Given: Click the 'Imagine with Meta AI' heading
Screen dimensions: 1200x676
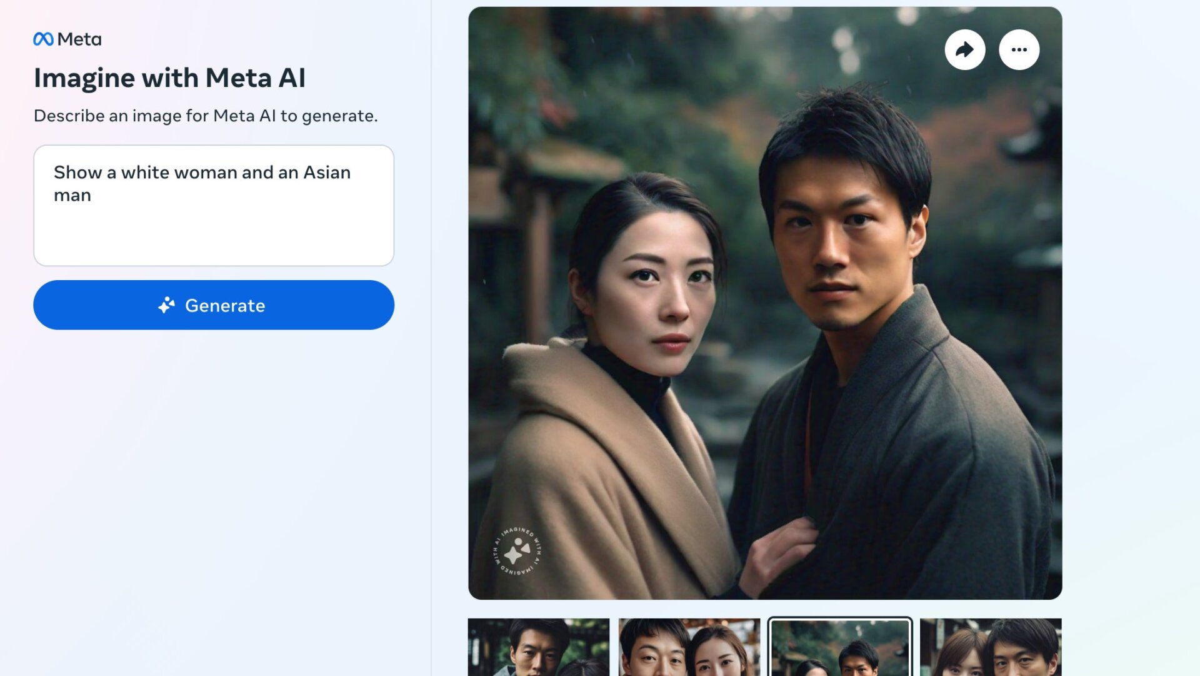Looking at the screenshot, I should point(169,78).
